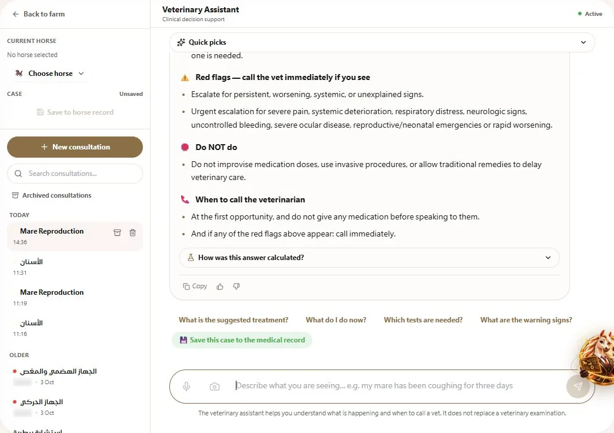614x433 pixels.
Task: Expand How was this answer calculated
Action: (x=369, y=258)
